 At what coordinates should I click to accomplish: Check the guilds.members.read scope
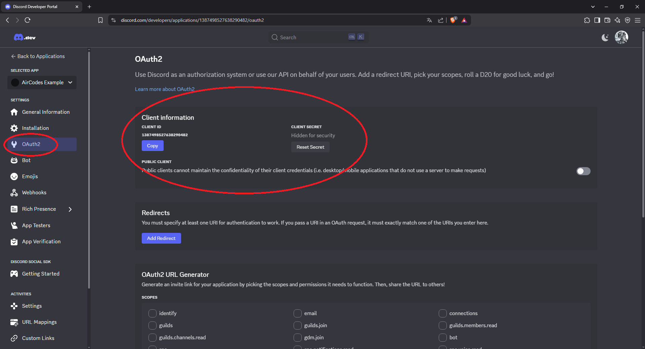click(443, 325)
